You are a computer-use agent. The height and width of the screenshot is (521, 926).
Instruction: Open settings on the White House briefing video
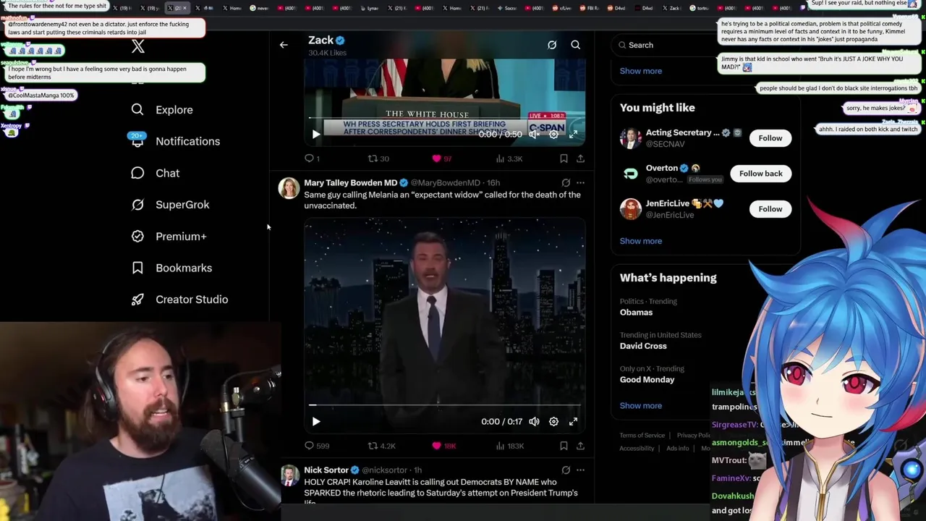(x=553, y=134)
